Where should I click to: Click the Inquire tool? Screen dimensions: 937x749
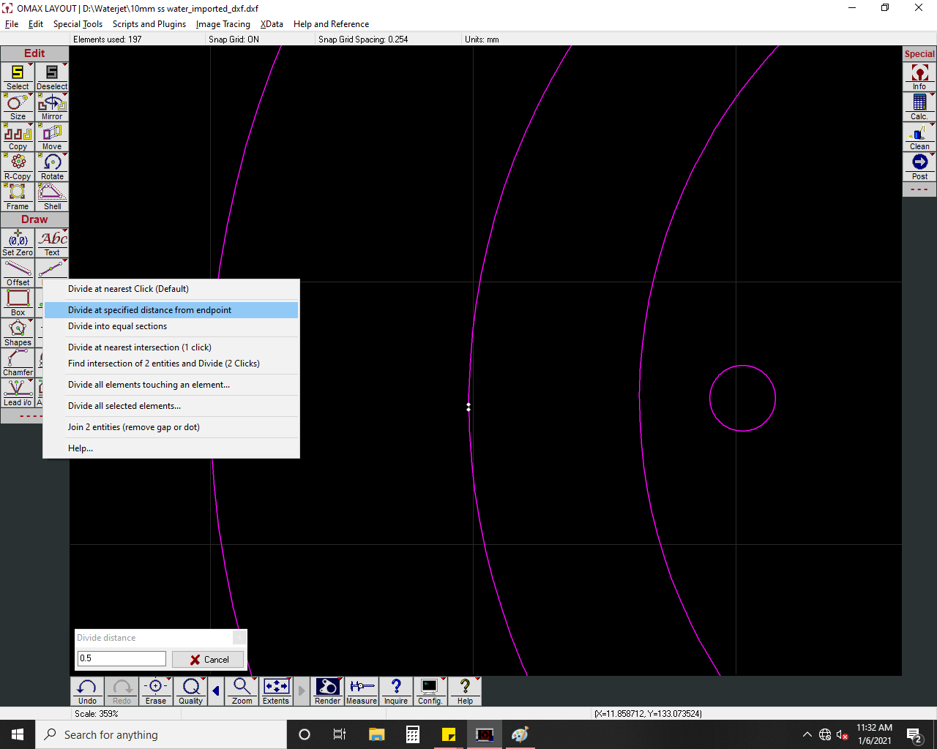pos(396,691)
